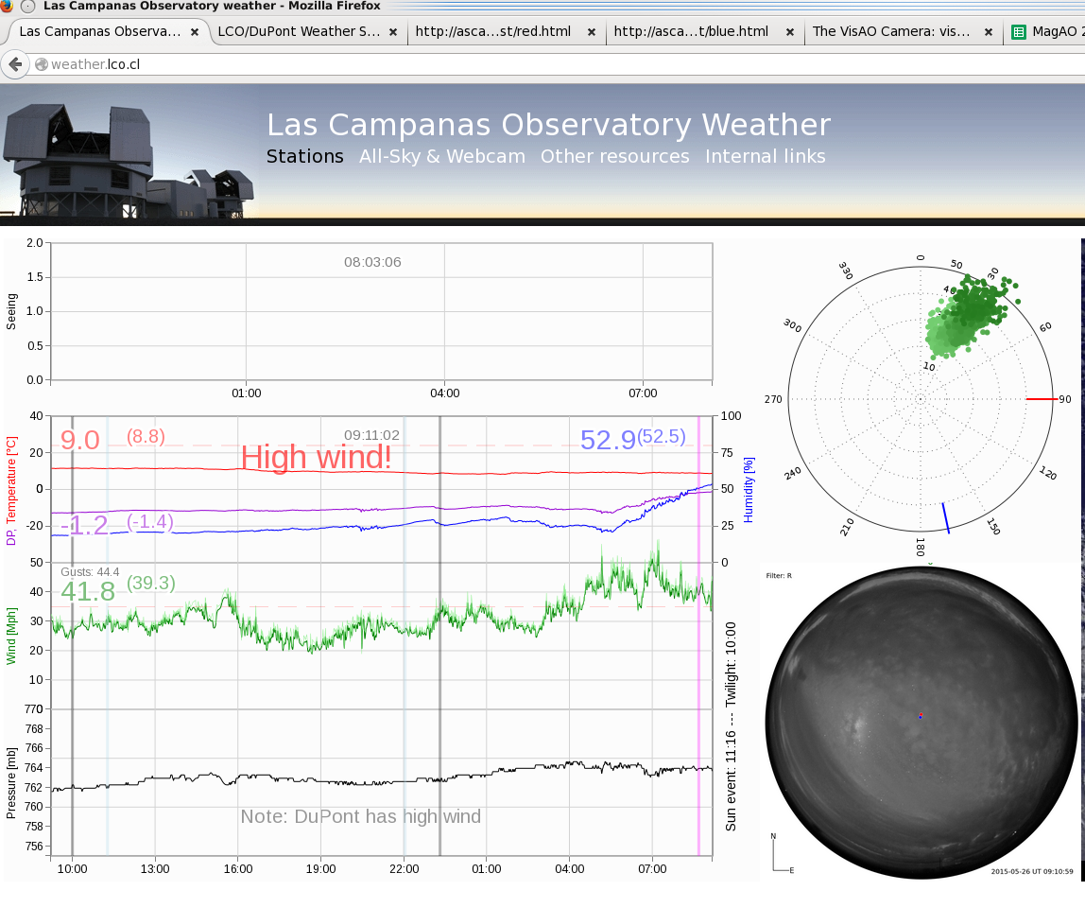Click the Sun event twilight label
Image resolution: width=1085 pixels, height=908 pixels.
(x=731, y=726)
